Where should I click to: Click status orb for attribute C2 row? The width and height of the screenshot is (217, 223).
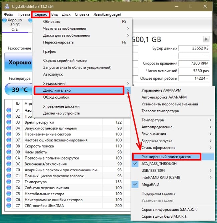(9, 182)
